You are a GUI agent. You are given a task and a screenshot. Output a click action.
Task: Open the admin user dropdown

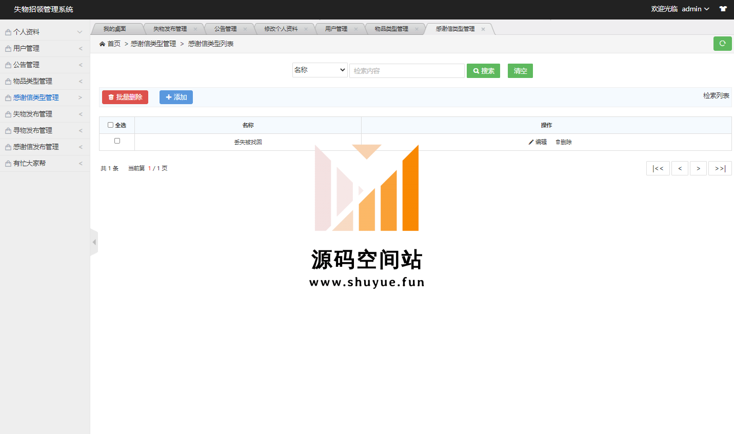tap(696, 9)
